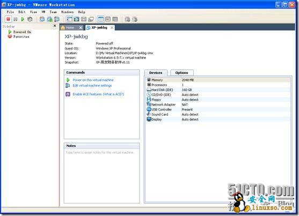The width and height of the screenshot is (299, 216).
Task: Select the XP-jwkbg tab
Action: coord(99,28)
